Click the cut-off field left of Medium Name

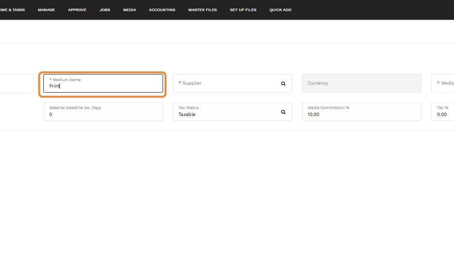(17, 84)
